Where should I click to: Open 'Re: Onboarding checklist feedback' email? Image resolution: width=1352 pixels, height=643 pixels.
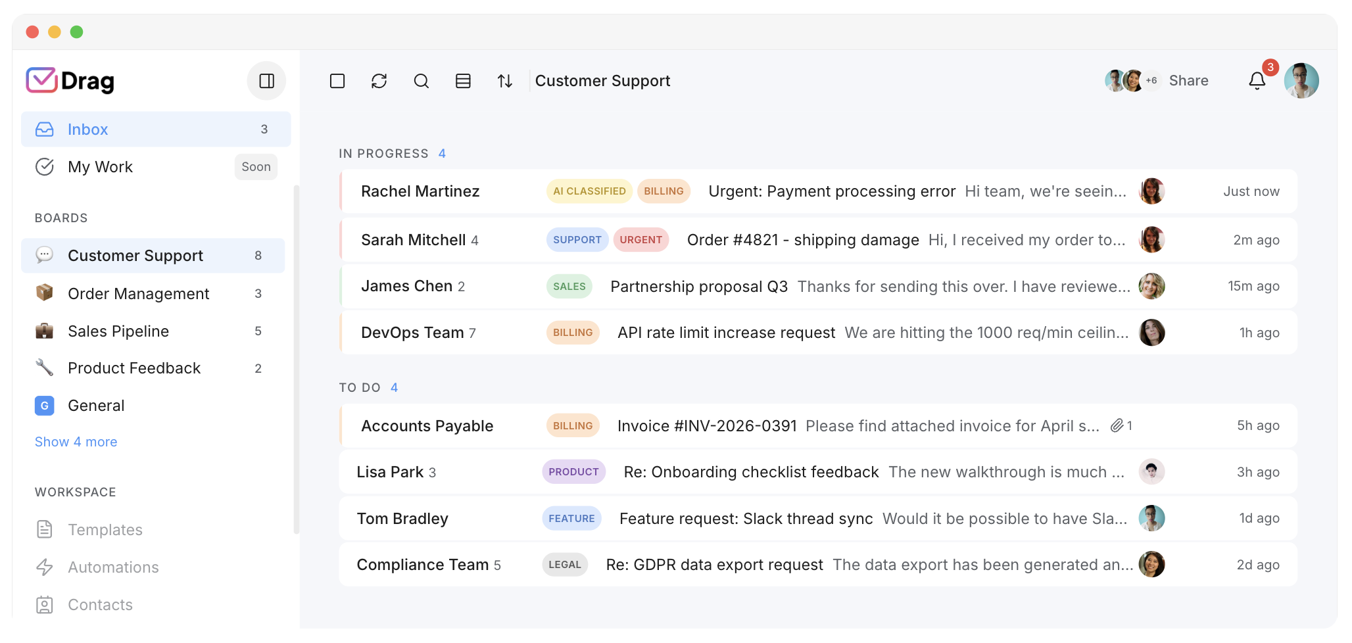click(x=751, y=472)
